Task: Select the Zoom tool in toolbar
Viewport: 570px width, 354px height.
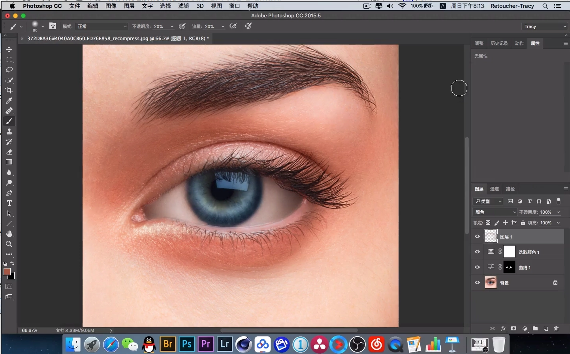Action: point(9,244)
